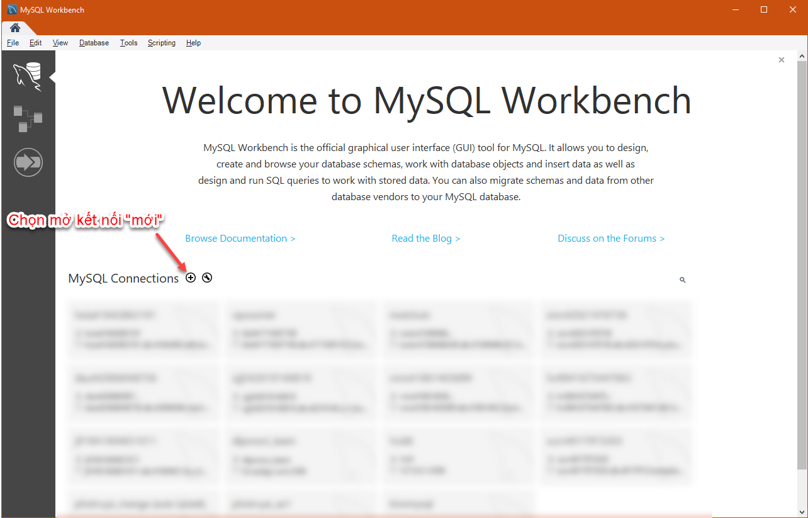Open Manage Connections wrench icon
Image resolution: width=808 pixels, height=518 pixels.
point(207,278)
